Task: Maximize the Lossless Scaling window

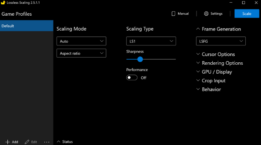Action: 244,3
